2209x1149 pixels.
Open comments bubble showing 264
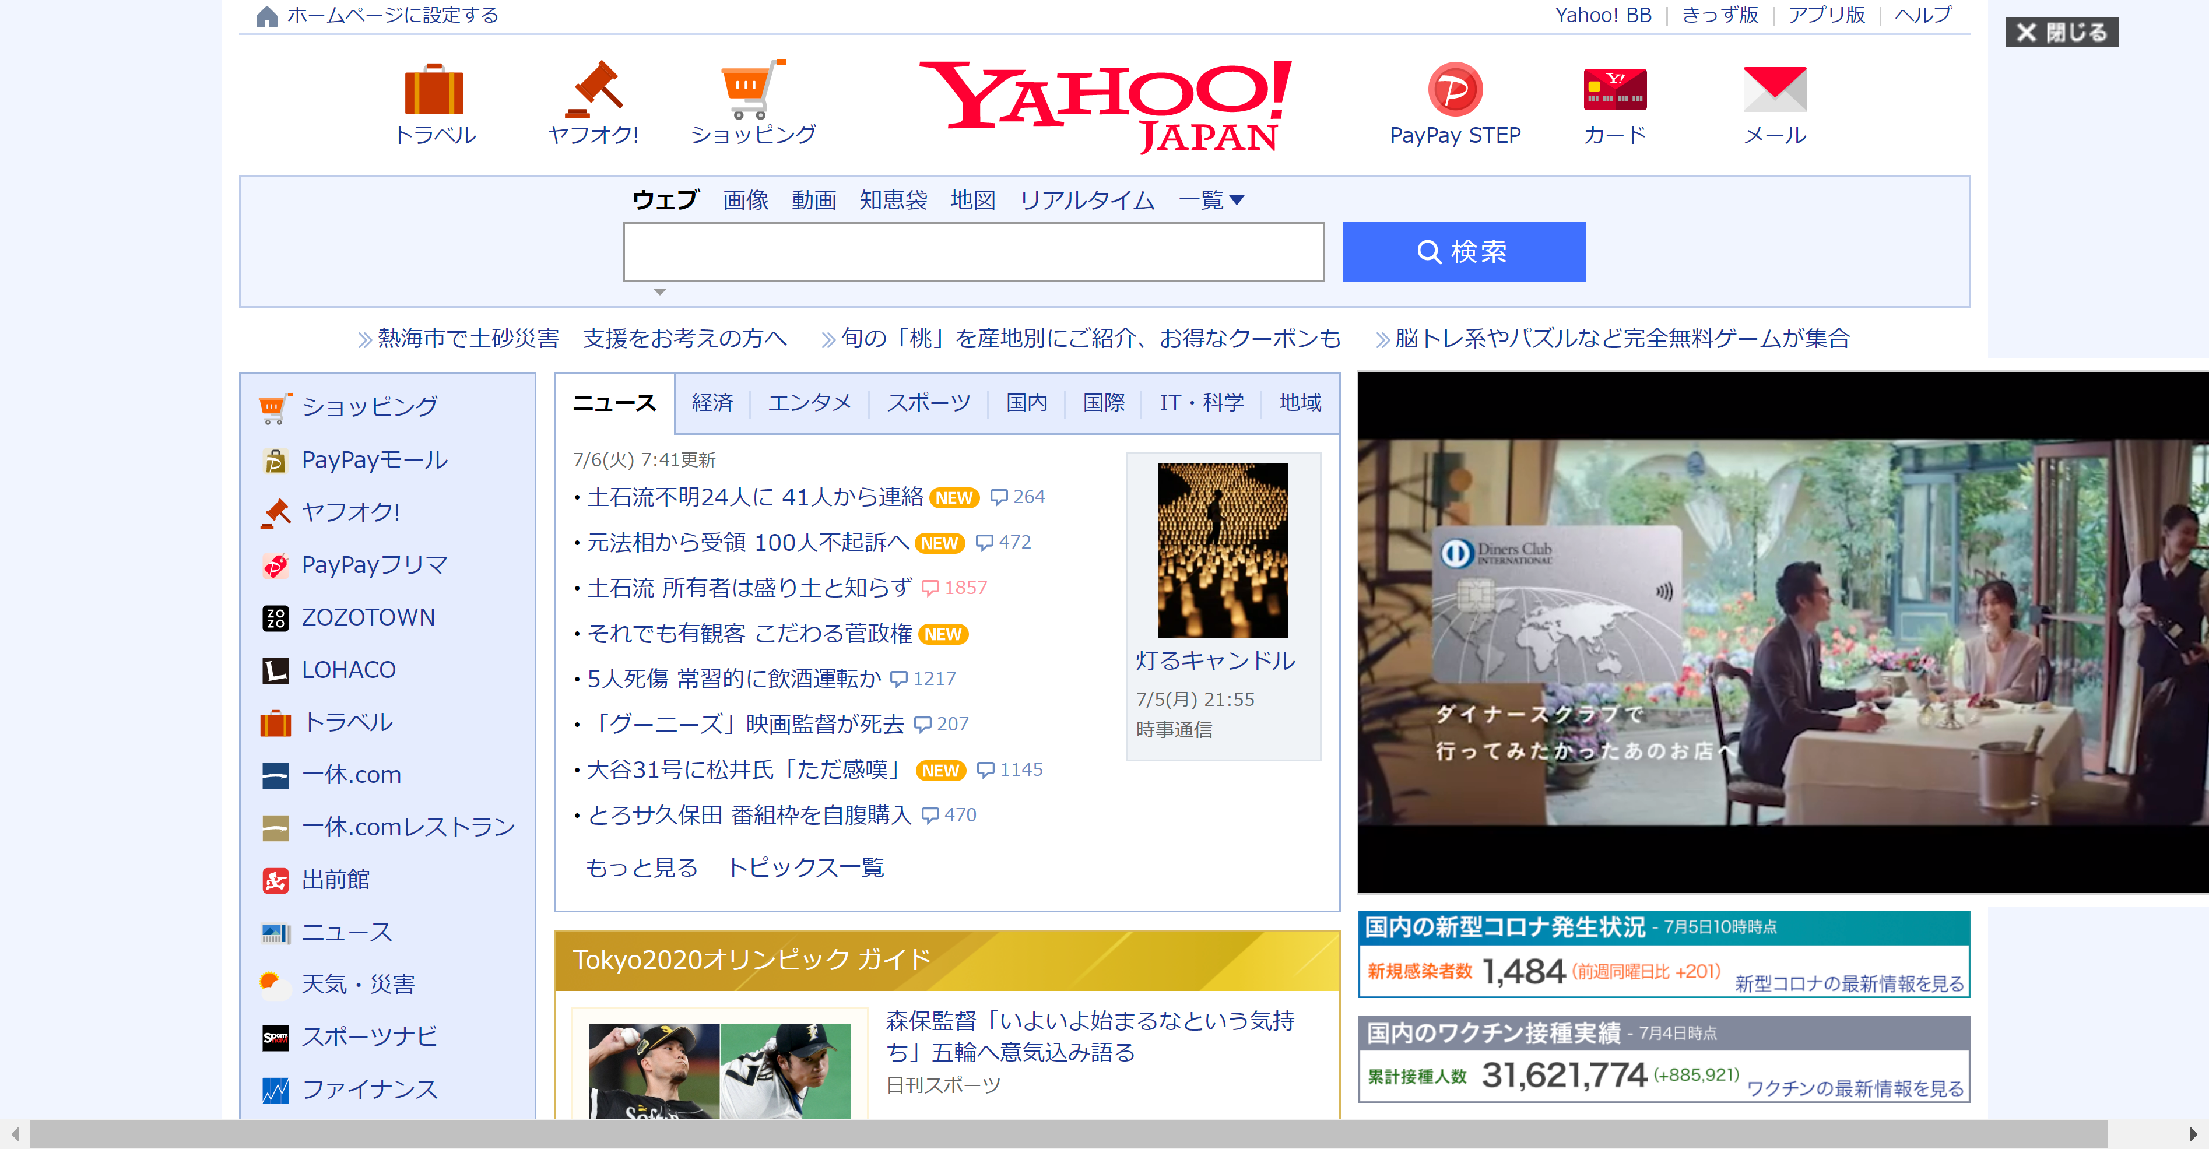1017,497
